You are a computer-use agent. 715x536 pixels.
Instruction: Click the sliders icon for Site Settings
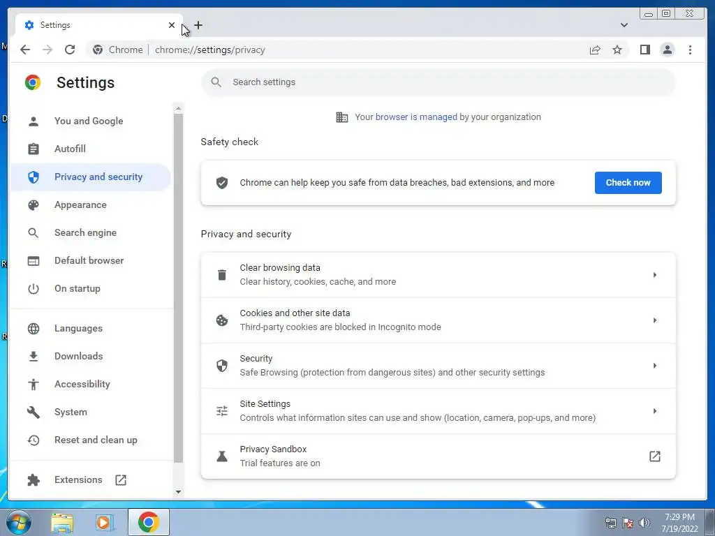click(x=221, y=411)
